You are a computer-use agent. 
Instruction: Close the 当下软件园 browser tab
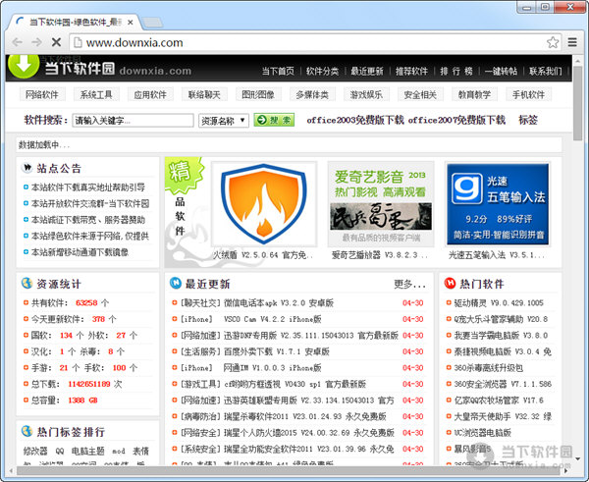point(130,23)
